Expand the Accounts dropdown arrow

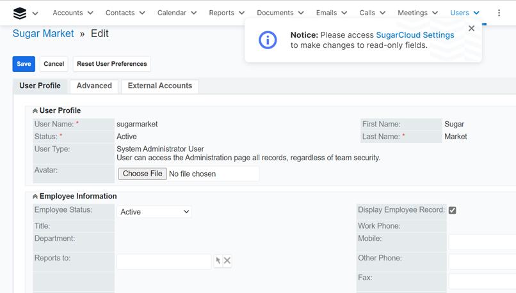[x=90, y=13]
